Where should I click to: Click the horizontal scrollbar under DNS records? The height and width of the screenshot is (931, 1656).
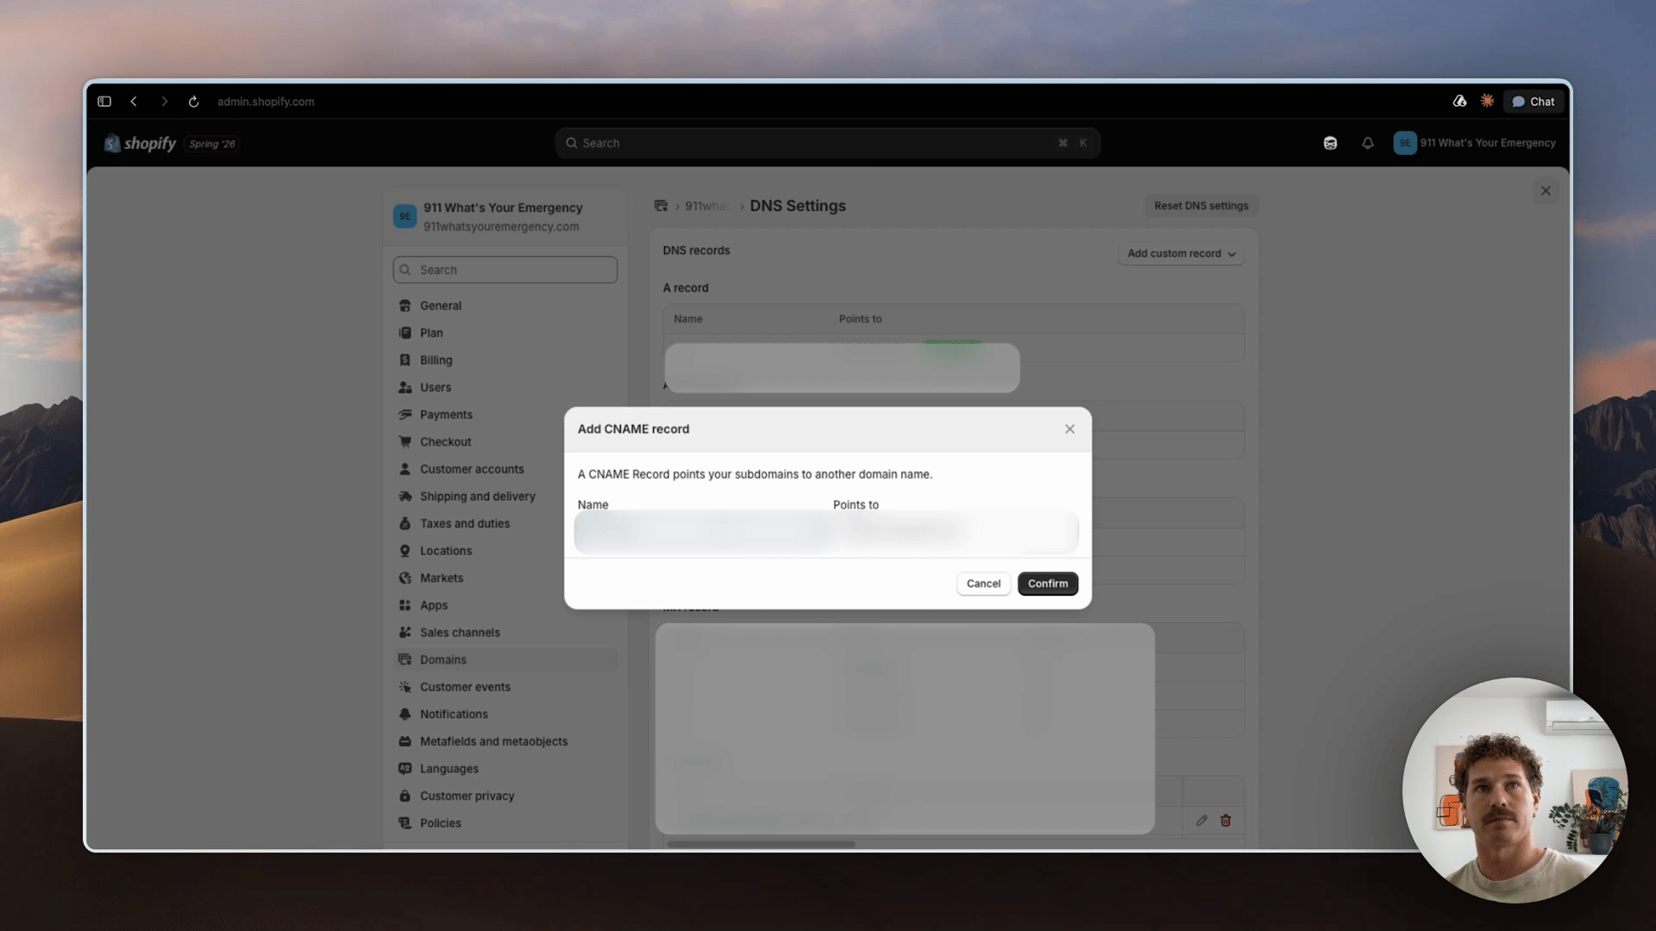761,844
